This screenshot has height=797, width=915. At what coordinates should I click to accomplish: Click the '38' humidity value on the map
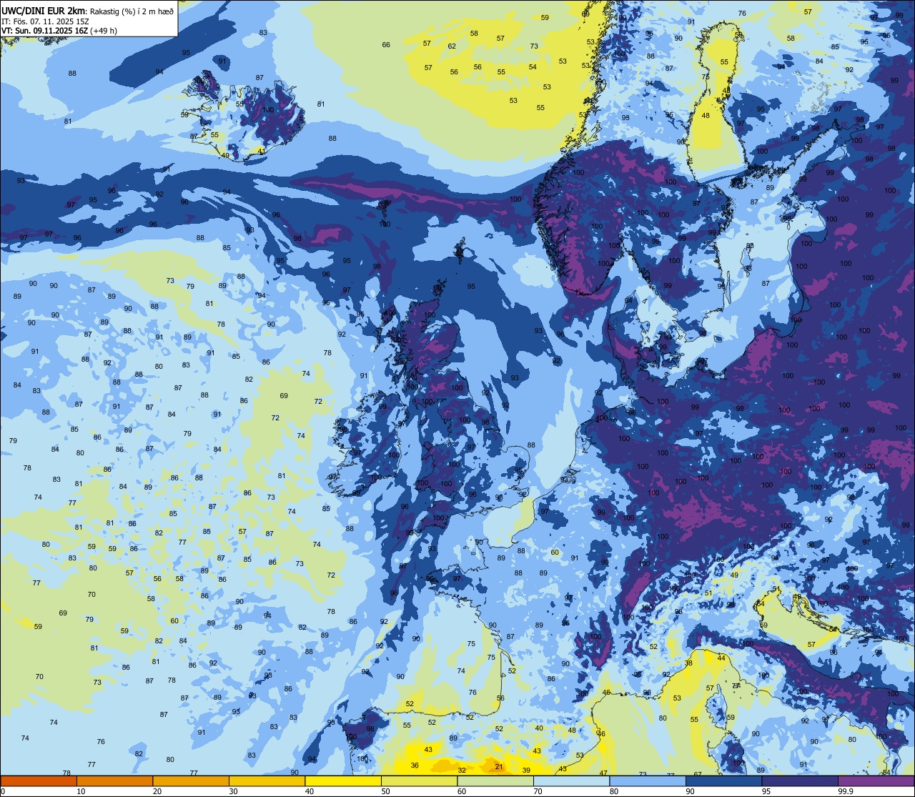688,663
